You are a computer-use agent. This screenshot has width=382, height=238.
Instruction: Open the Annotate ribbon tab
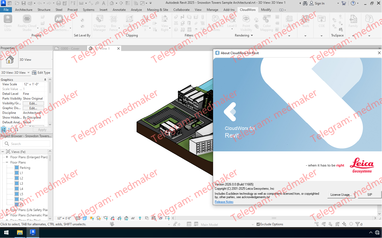[x=119, y=10]
